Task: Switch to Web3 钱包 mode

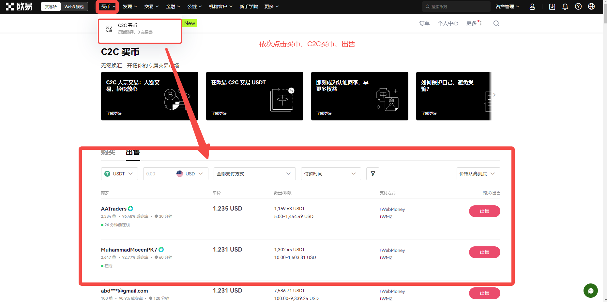Action: click(x=74, y=7)
